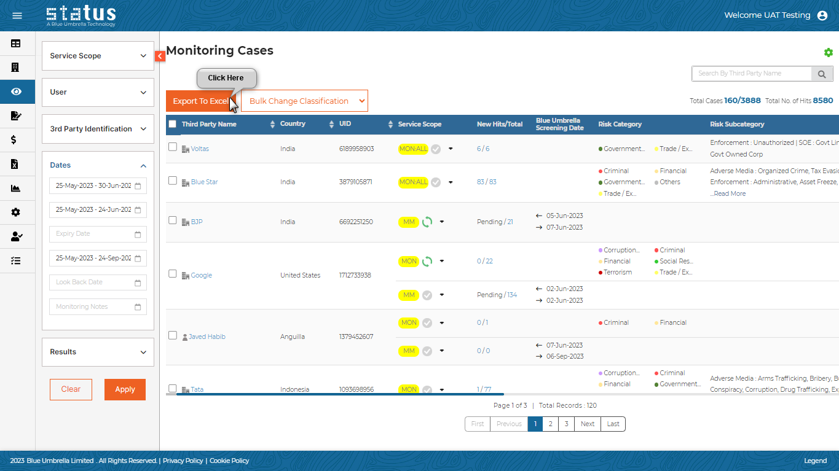Click the Last pagination button
This screenshot has width=839, height=471.
tap(613, 424)
